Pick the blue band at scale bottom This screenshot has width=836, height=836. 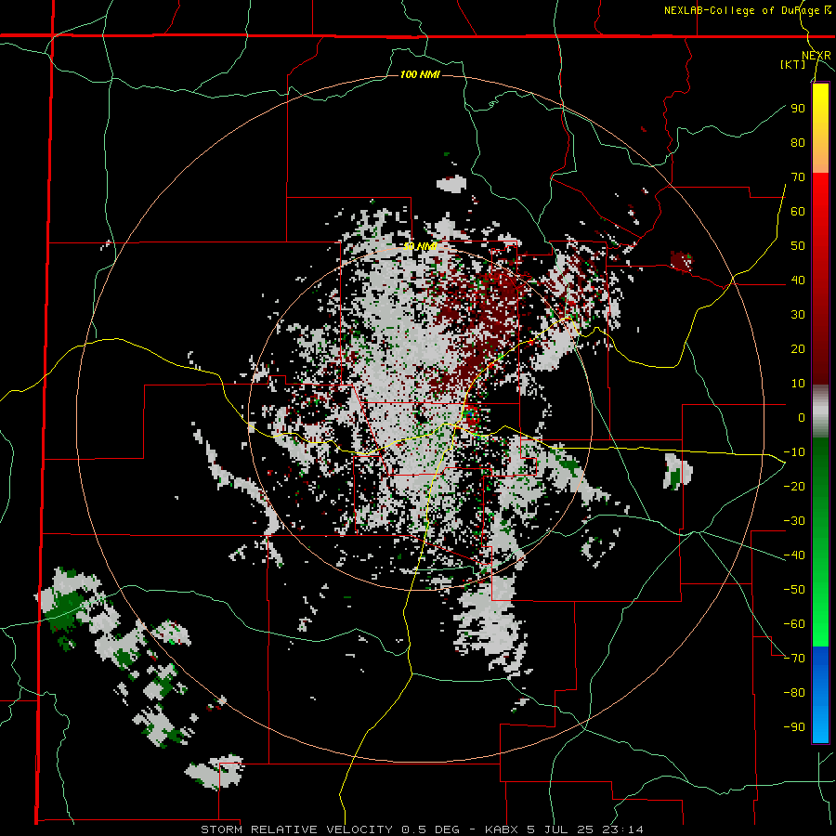click(820, 695)
